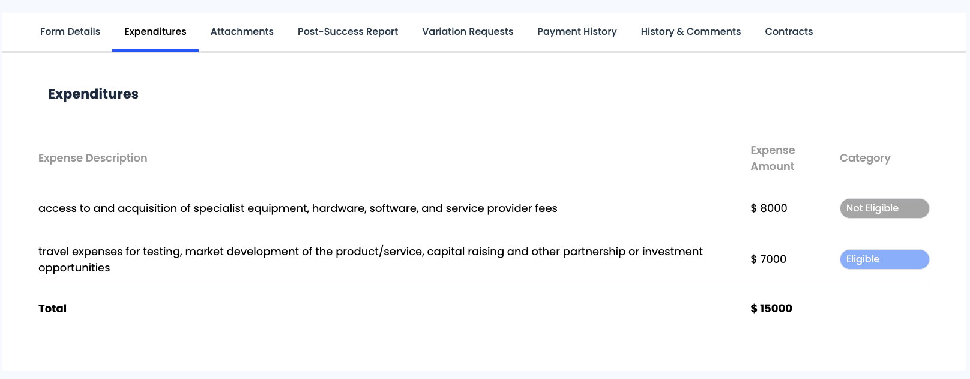This screenshot has width=970, height=379.
Task: Navigate to the Contracts tab
Action: point(788,32)
